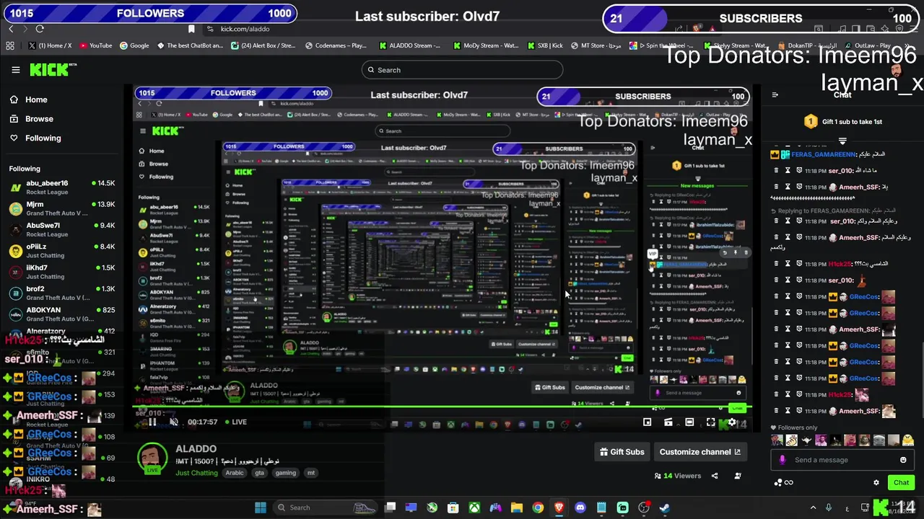This screenshot has width=924, height=519.
Task: Open the Xbox app from the taskbar
Action: click(474, 507)
